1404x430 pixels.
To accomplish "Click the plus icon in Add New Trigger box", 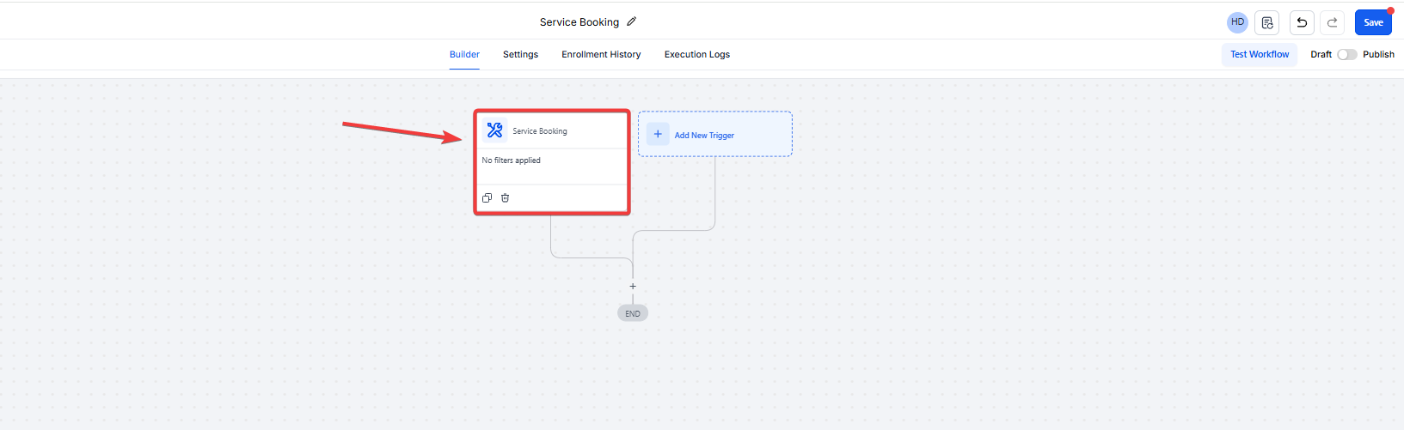I will coord(658,134).
